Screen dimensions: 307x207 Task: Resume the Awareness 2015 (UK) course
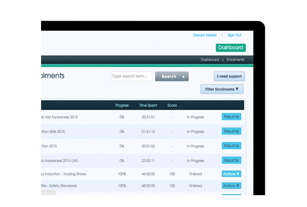[x=231, y=160]
